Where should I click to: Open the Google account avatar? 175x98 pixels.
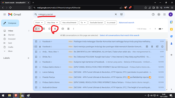(x=171, y=14)
